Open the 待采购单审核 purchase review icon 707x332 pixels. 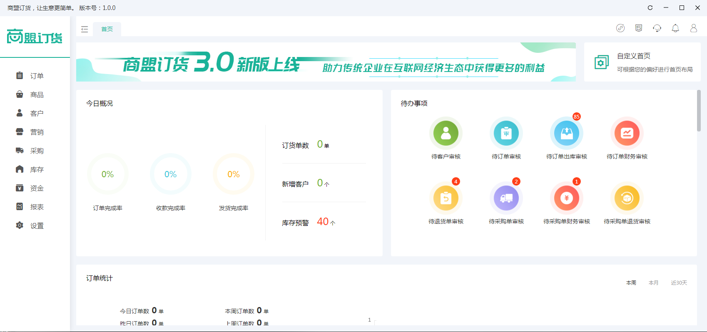506,198
